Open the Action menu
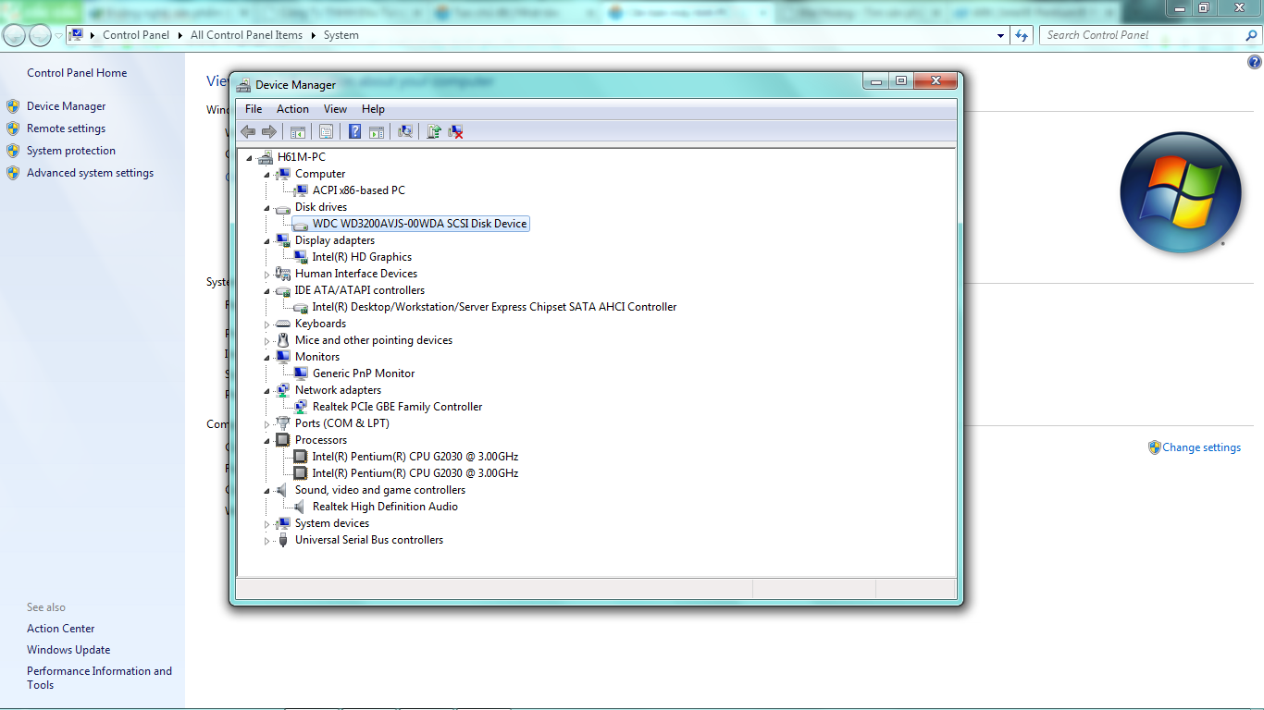Screen dimensions: 1264x710 point(292,109)
